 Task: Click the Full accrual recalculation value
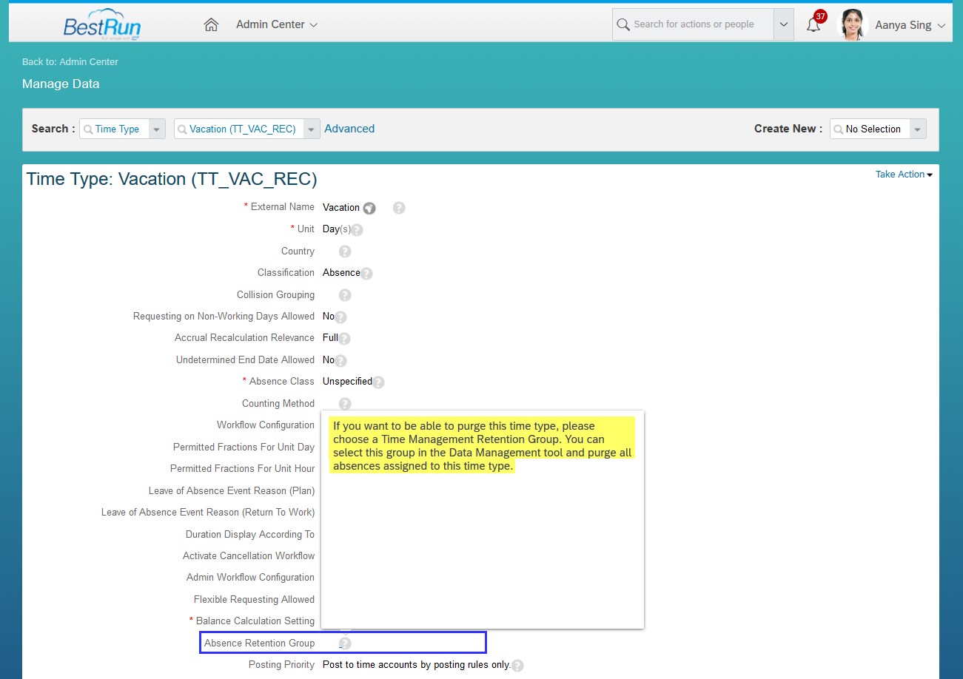tap(330, 338)
